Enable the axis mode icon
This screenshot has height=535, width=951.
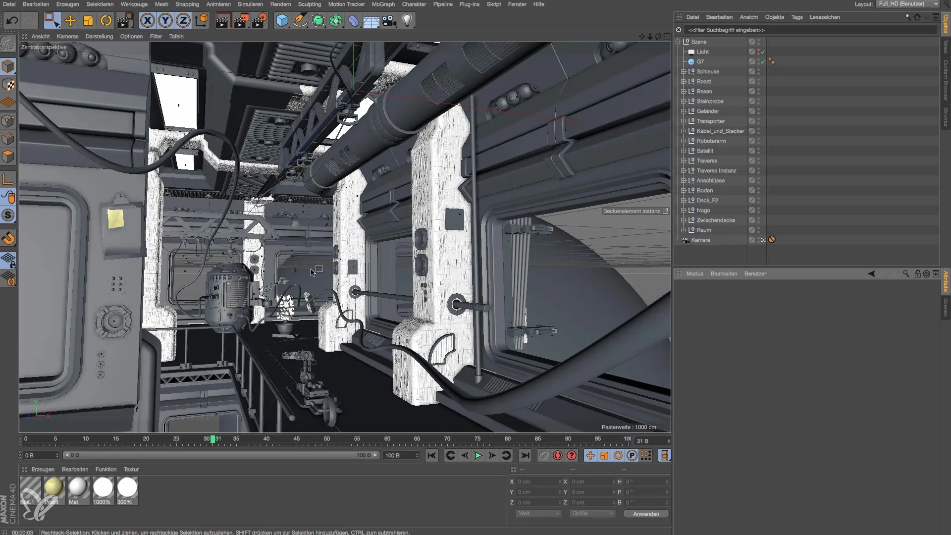tap(8, 179)
